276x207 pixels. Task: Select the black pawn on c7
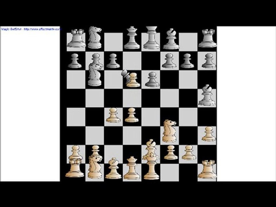tap(113, 61)
